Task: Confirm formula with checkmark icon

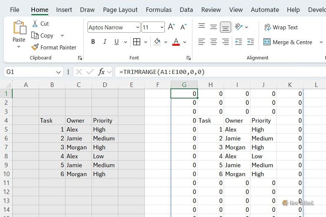Action: click(x=90, y=72)
